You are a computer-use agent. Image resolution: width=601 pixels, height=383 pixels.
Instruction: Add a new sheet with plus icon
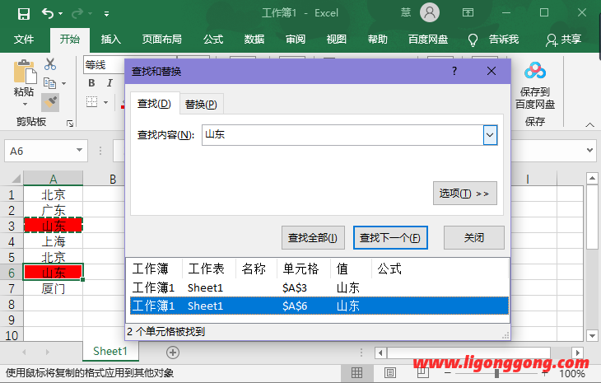(173, 353)
